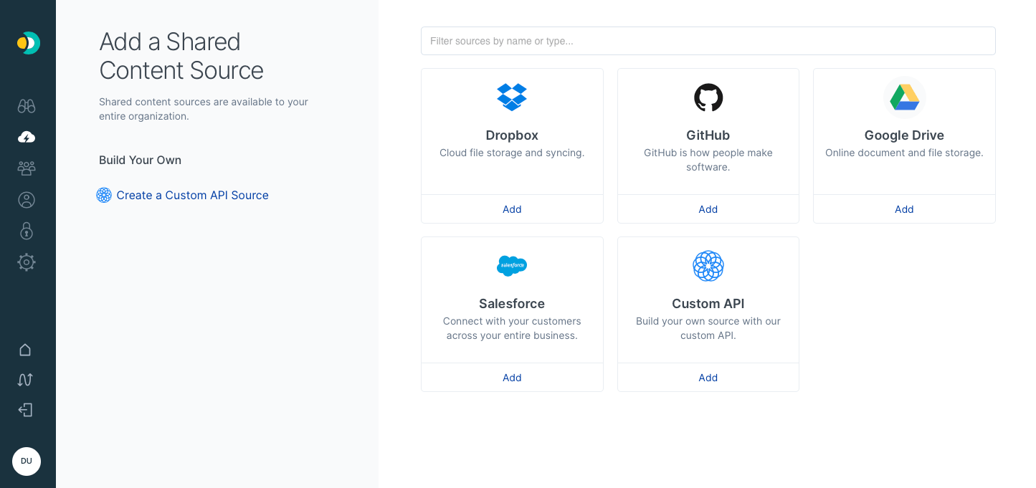
Task: Add the GitHub content source
Action: [708, 209]
